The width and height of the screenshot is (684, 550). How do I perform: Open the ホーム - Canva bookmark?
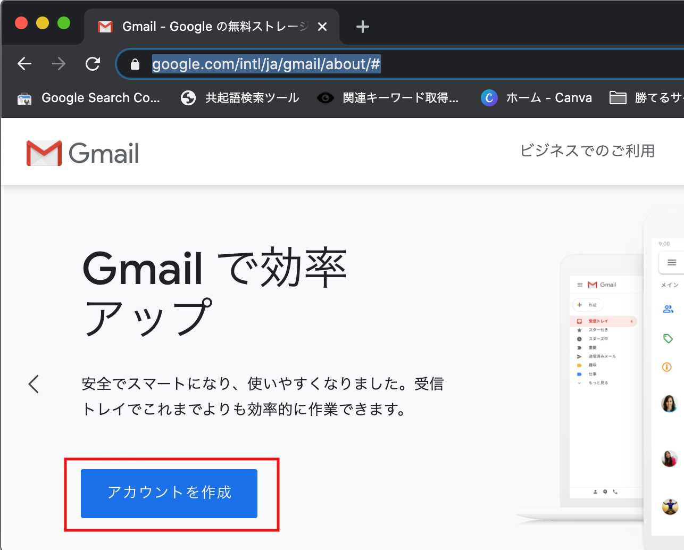coord(536,98)
